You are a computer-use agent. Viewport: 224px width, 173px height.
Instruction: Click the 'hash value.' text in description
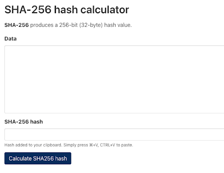click(x=118, y=25)
